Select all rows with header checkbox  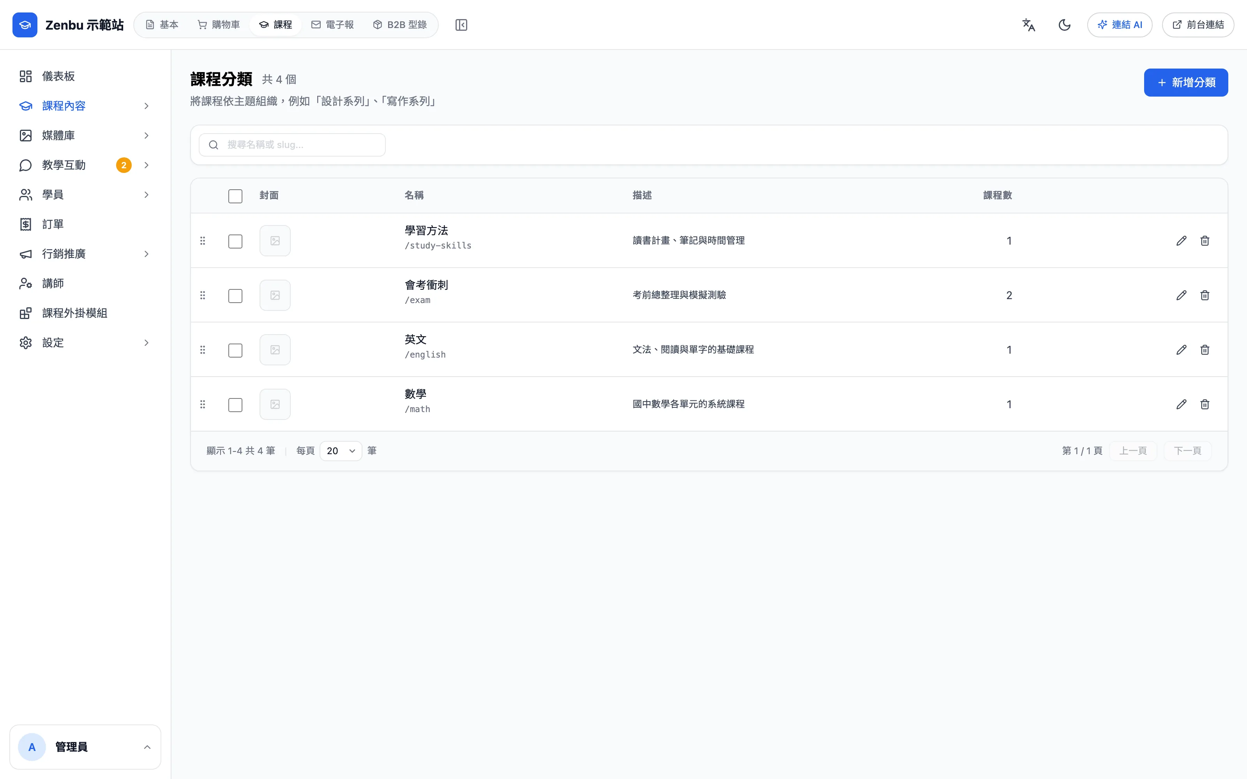[x=235, y=196]
